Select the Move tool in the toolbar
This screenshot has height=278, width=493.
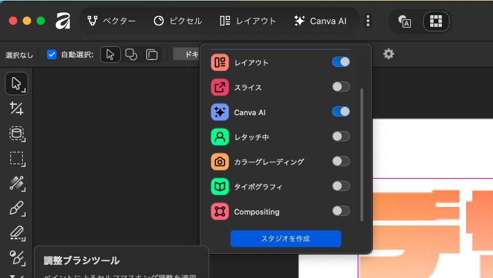click(17, 84)
